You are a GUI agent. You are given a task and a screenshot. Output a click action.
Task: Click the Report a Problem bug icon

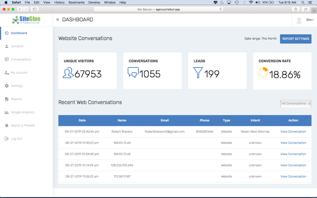(x=7, y=126)
